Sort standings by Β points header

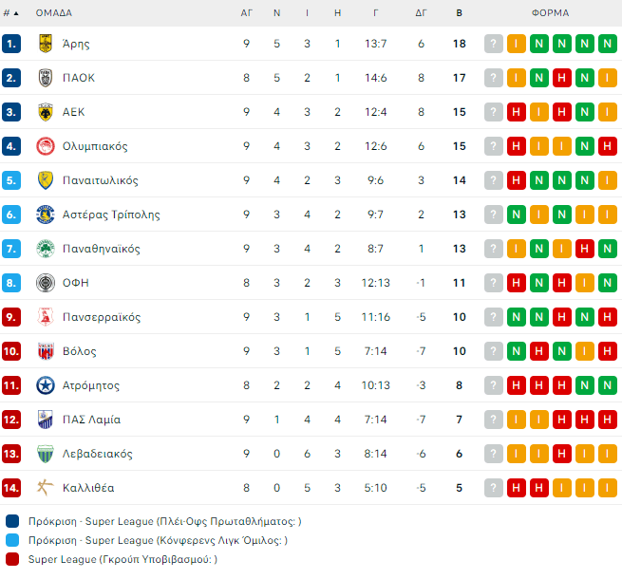point(460,13)
